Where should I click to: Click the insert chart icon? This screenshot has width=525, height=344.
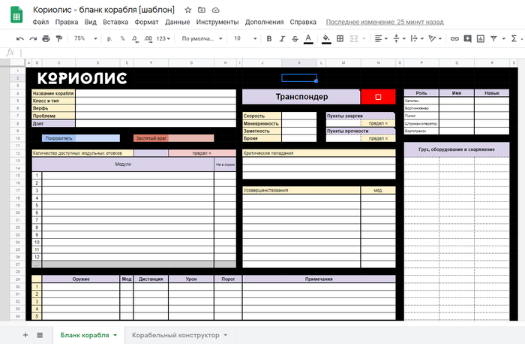pyautogui.click(x=480, y=38)
